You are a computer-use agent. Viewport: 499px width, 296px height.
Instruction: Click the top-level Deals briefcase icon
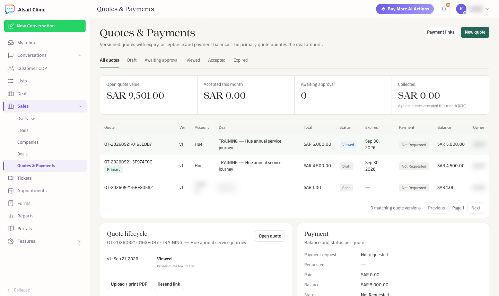pyautogui.click(x=11, y=93)
